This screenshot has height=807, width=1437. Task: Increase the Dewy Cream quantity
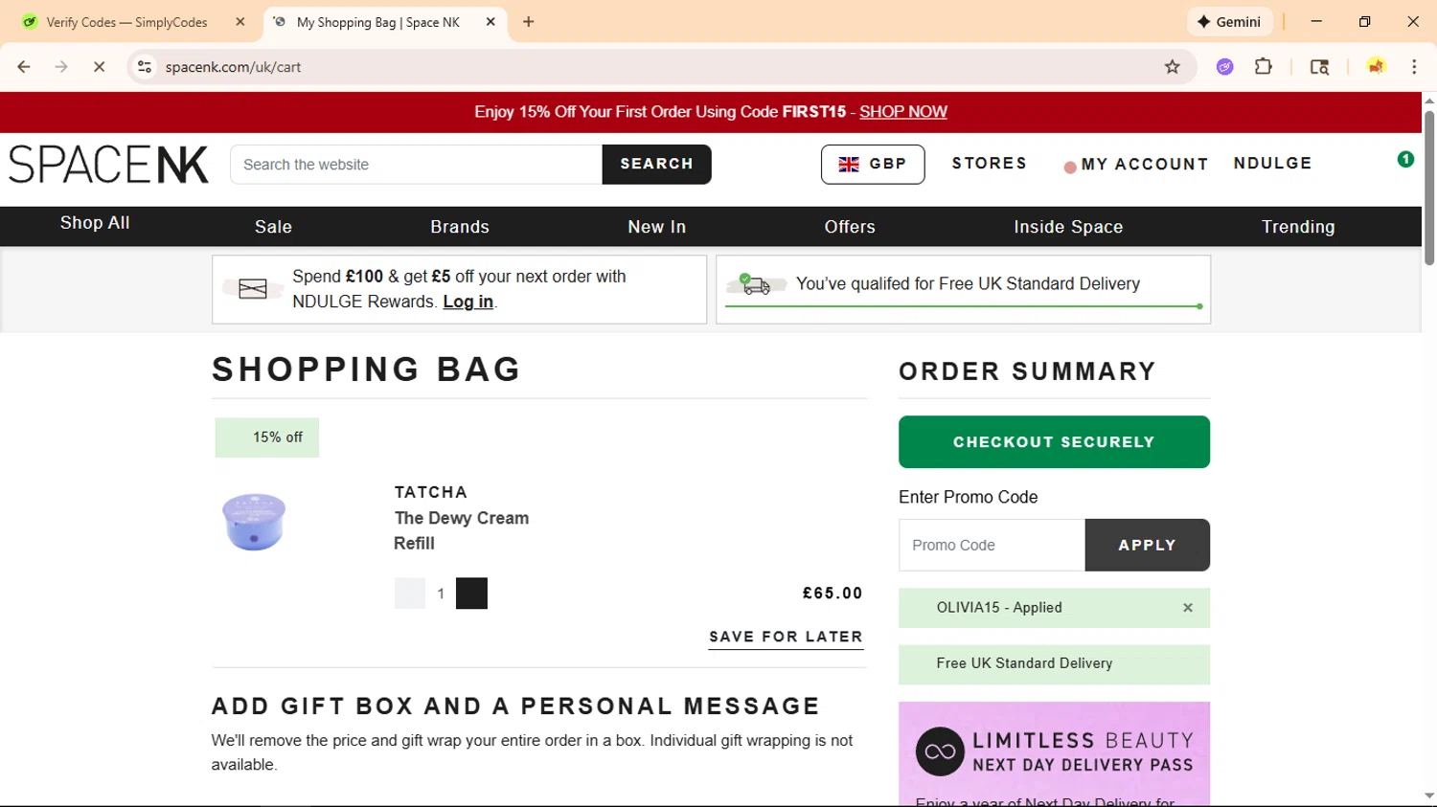click(471, 594)
